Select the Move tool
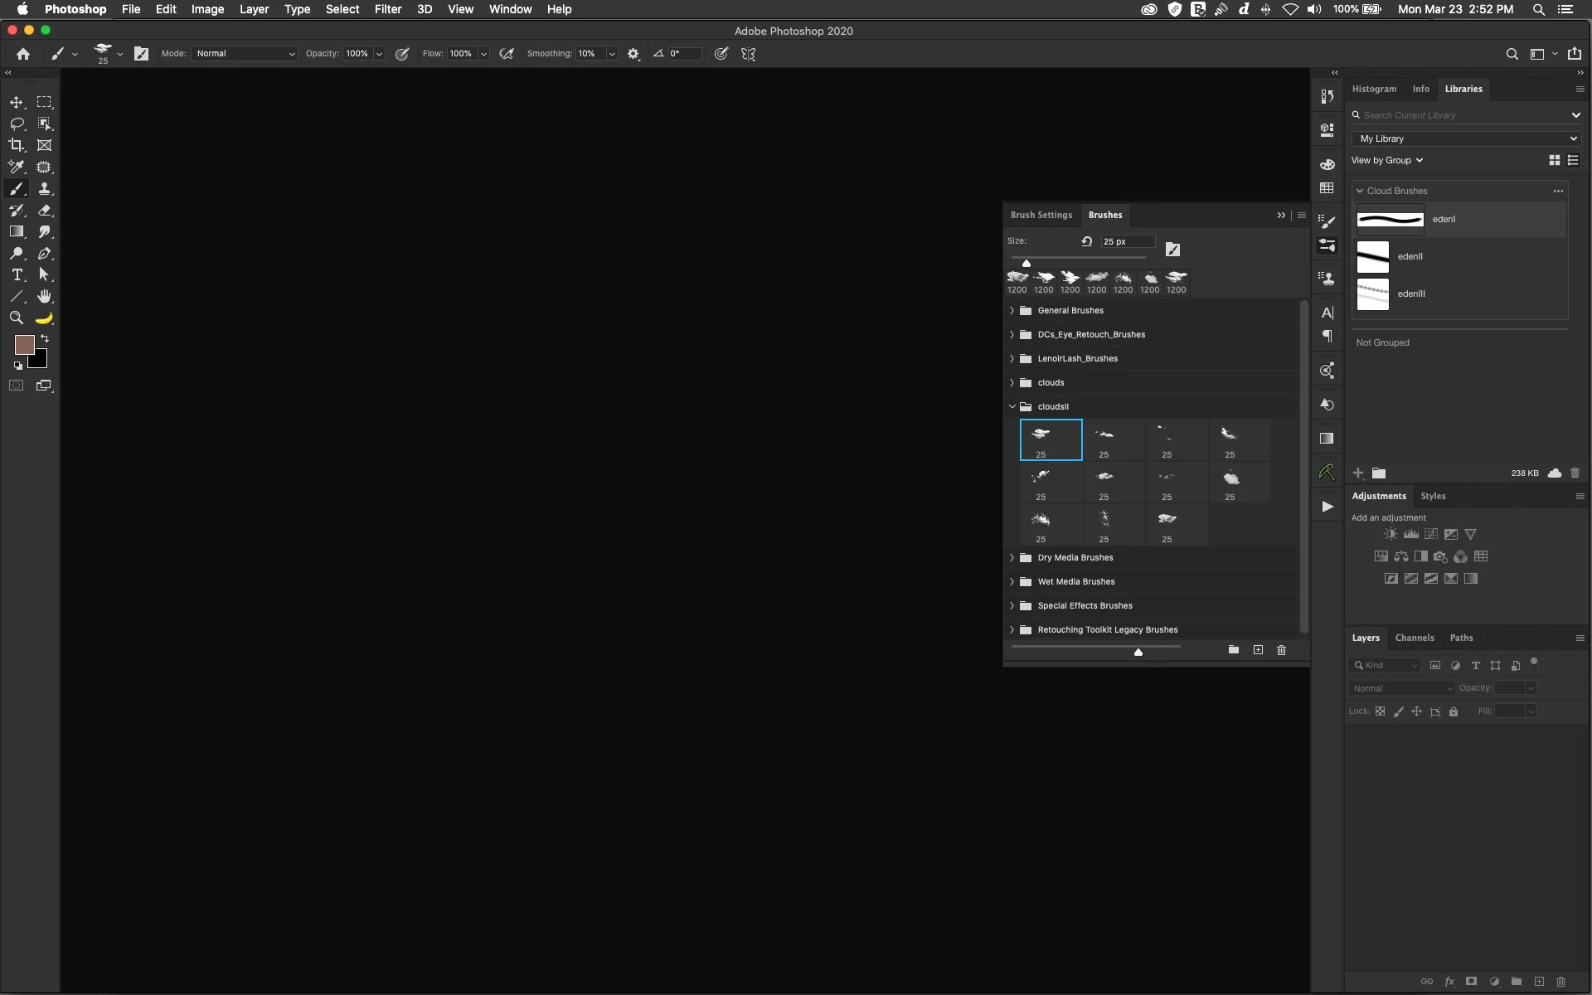1592x995 pixels. point(17,103)
